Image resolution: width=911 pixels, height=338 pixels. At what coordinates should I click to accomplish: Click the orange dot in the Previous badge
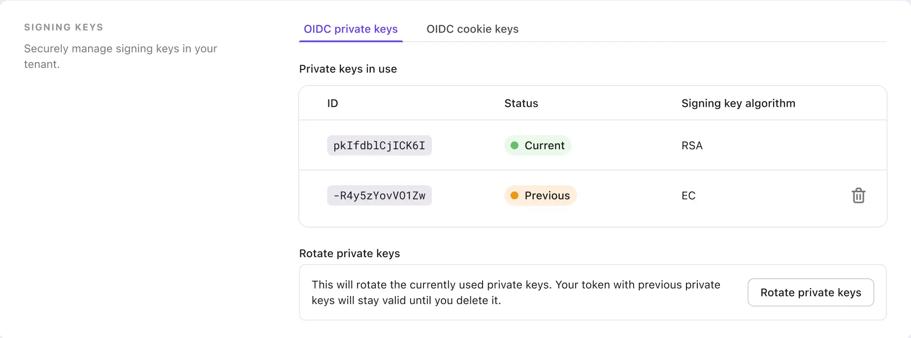[x=515, y=196]
